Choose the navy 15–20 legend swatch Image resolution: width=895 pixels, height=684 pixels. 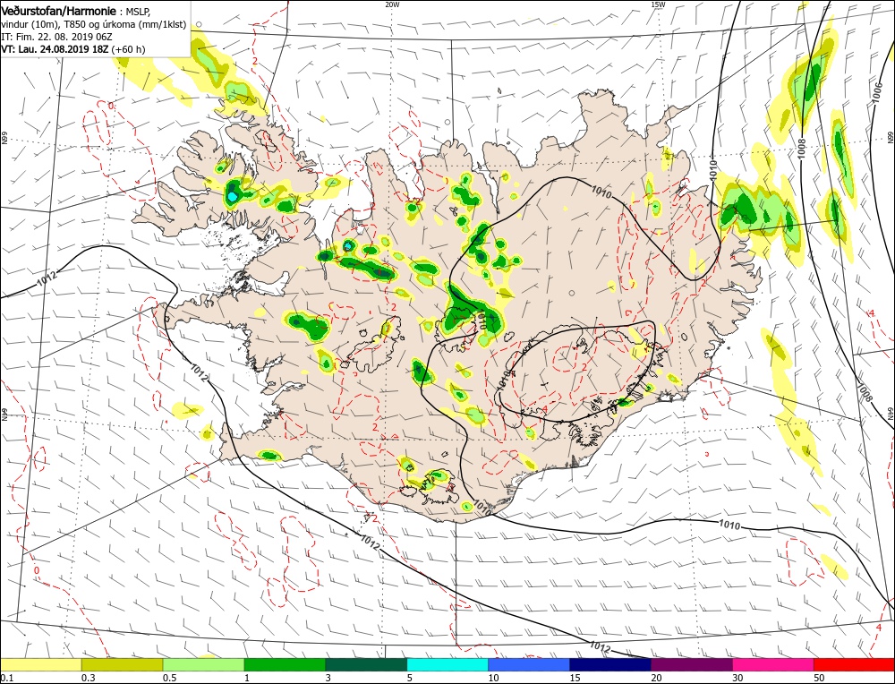point(610,664)
